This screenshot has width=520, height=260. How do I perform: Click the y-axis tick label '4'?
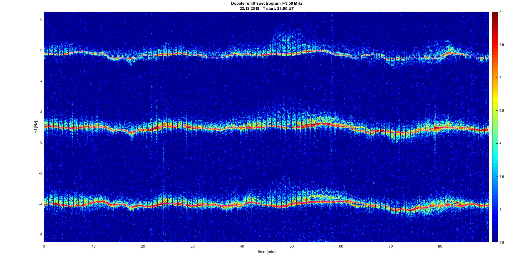coord(41,81)
